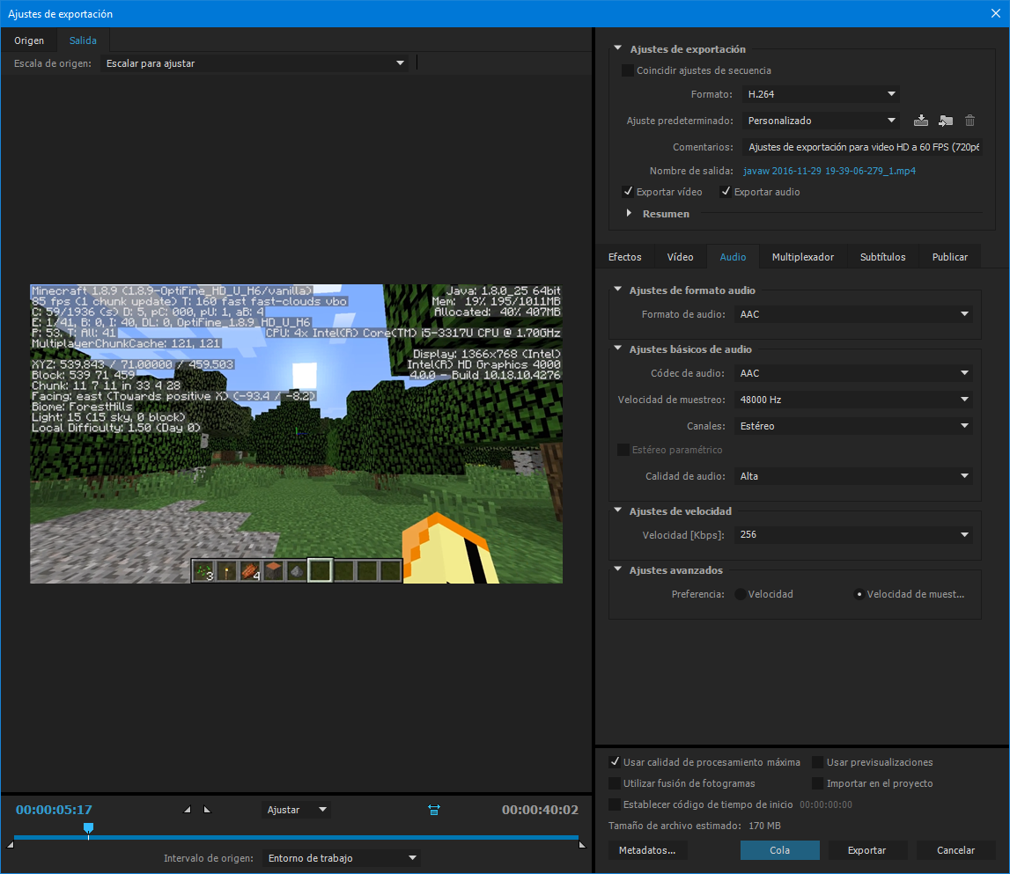This screenshot has width=1010, height=874.
Task: Open Velocidad Kbps 256 dropdown
Action: (x=853, y=534)
